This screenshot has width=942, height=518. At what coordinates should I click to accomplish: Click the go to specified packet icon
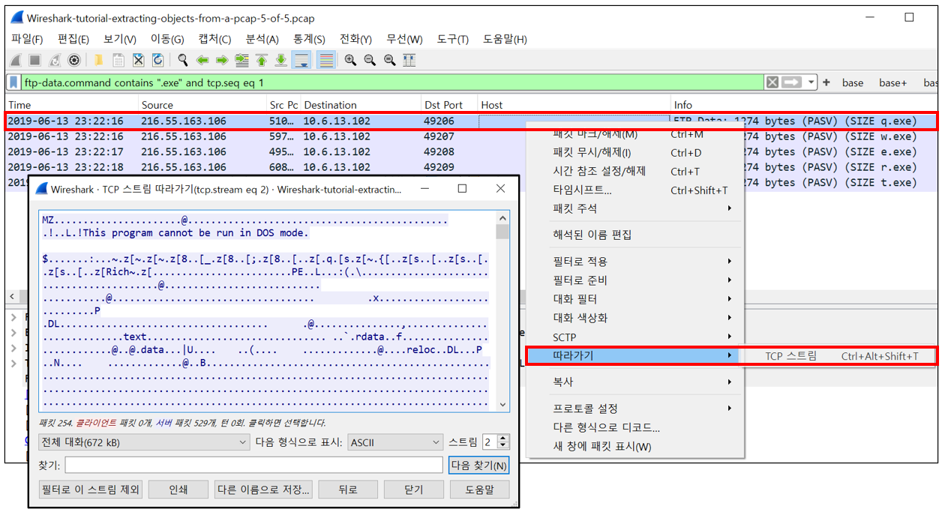point(241,60)
